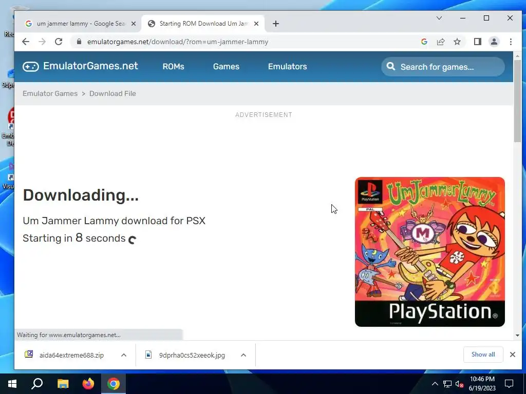Close the downloads bar
Viewport: 526px width, 394px height.
tap(512, 354)
